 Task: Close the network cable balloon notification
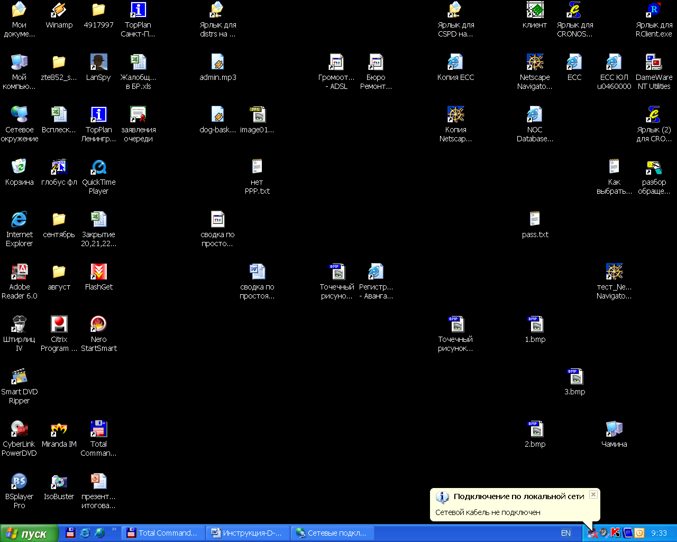[x=593, y=494]
